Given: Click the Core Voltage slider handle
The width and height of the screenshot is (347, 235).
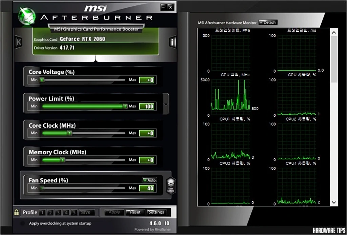Looking at the screenshot, I should point(42,80).
